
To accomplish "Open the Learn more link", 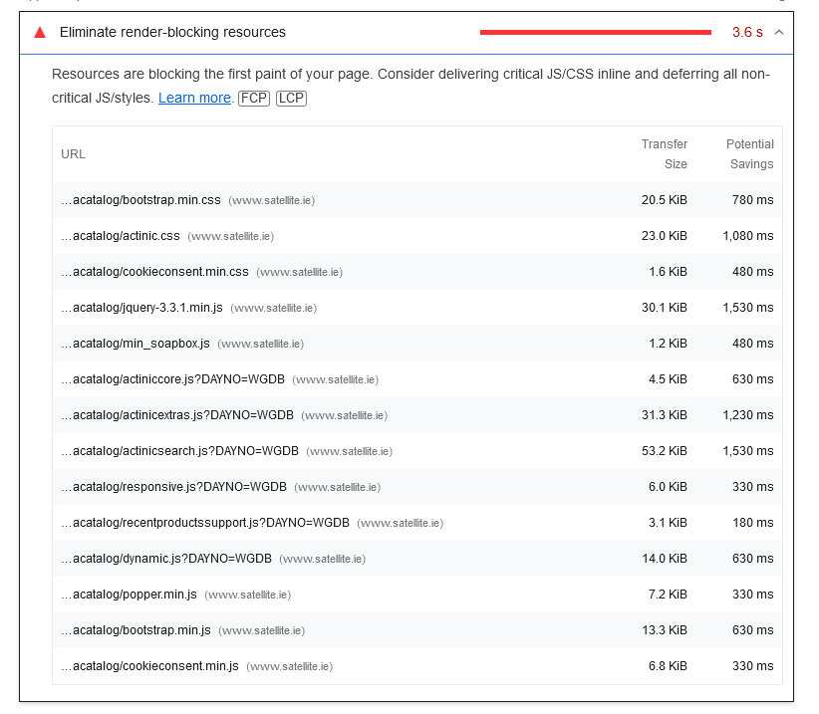I will pyautogui.click(x=194, y=98).
